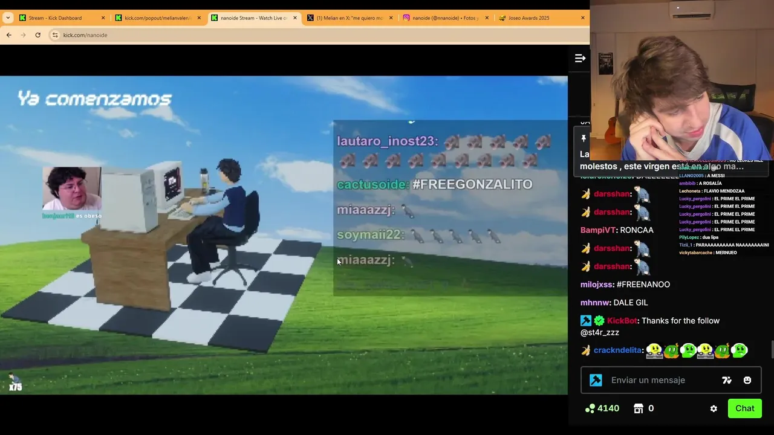Reload the kick.com/nanoide page
This screenshot has width=774, height=435.
[37, 35]
